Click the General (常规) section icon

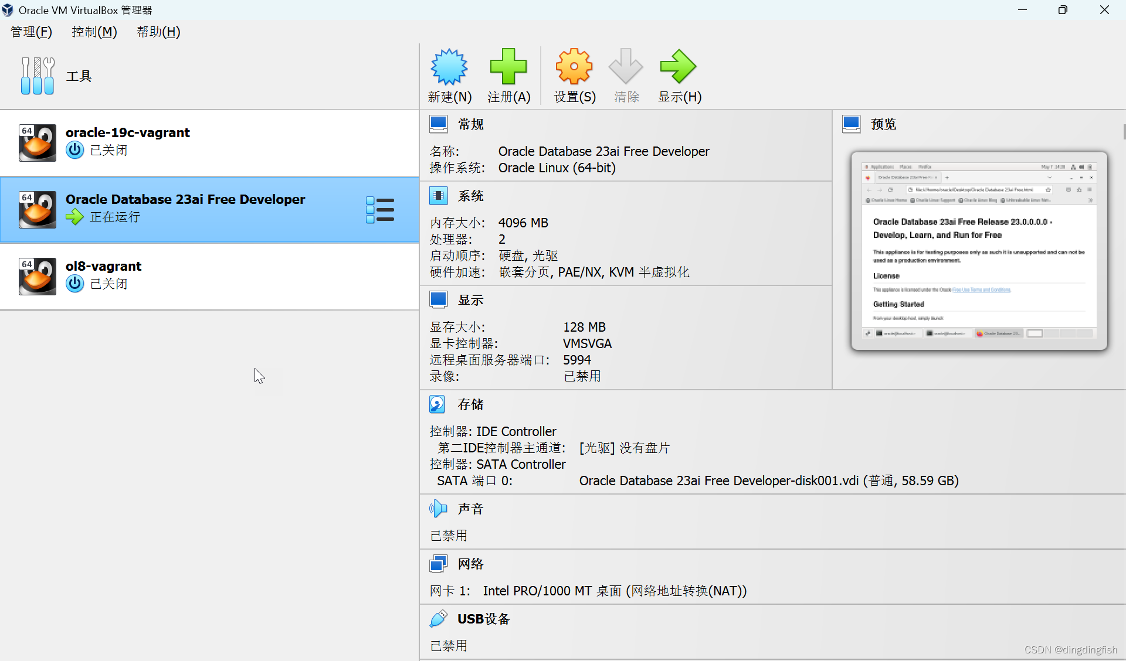tap(439, 124)
